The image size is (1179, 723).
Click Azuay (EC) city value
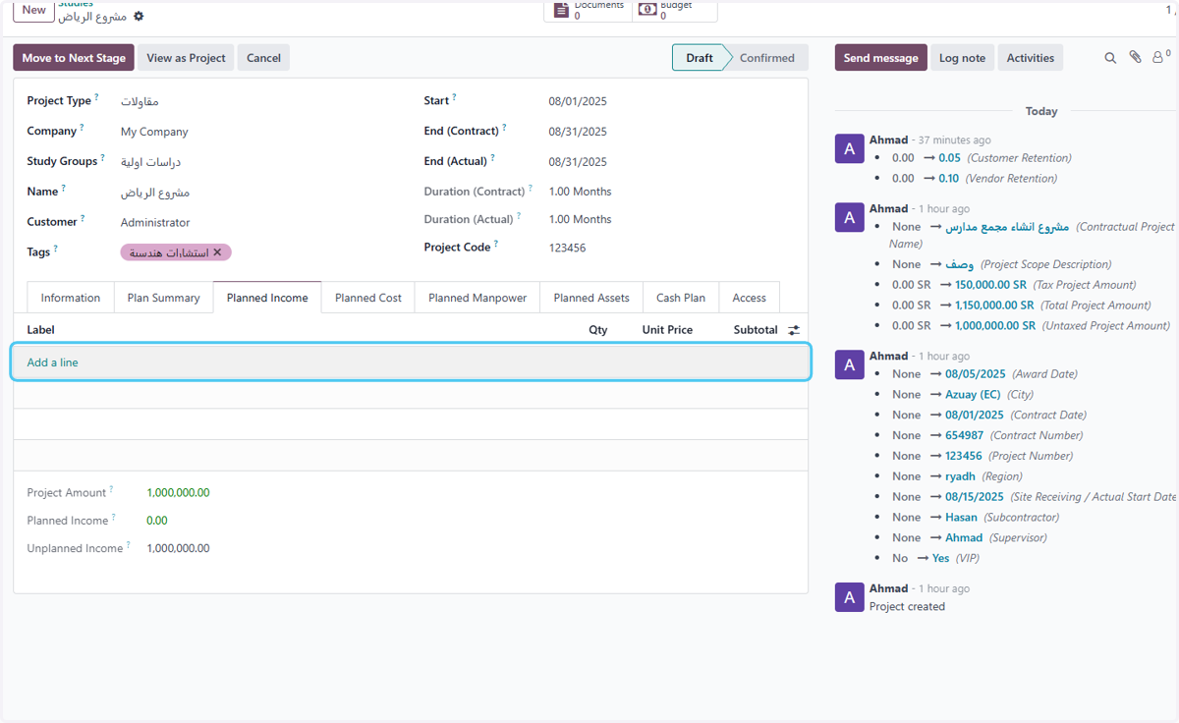[x=973, y=395]
